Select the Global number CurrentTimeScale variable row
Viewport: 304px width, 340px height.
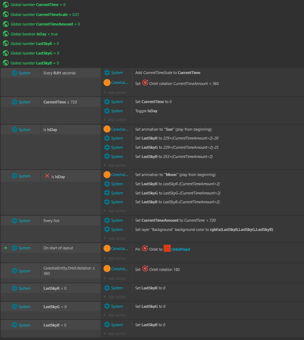[45, 15]
